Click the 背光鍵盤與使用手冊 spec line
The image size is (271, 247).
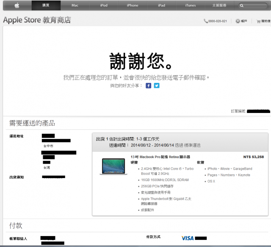[156, 192]
